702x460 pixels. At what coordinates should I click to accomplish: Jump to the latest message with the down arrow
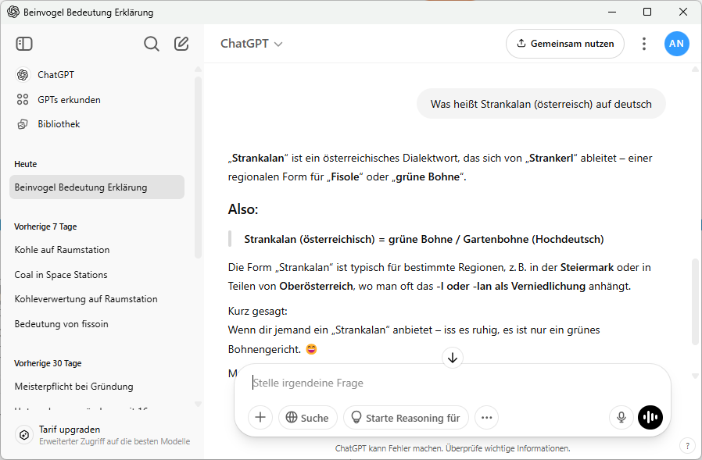click(453, 358)
